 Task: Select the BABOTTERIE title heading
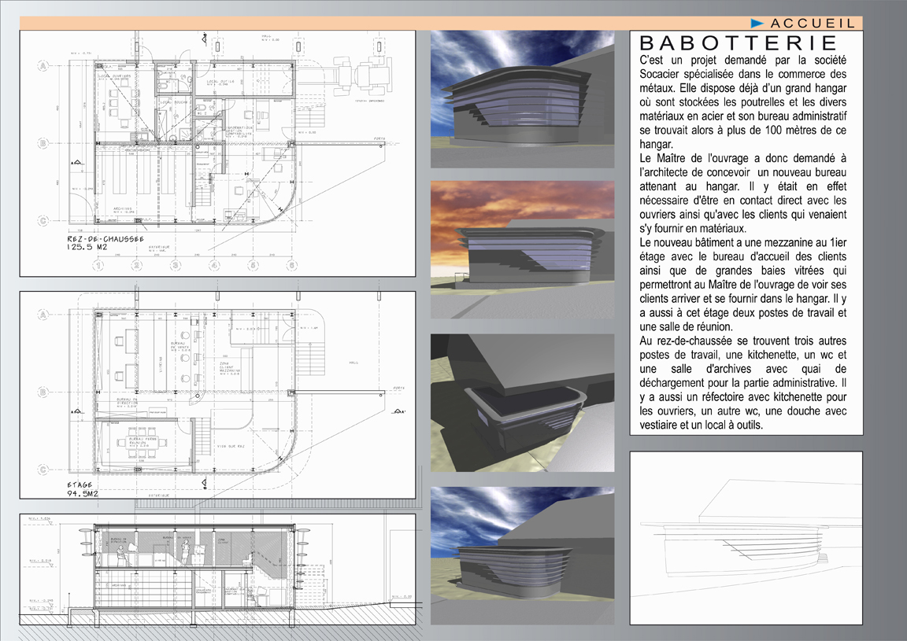[x=739, y=42]
